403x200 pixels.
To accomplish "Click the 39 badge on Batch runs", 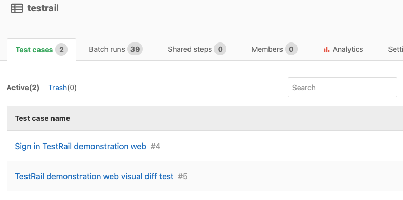I will pos(135,49).
